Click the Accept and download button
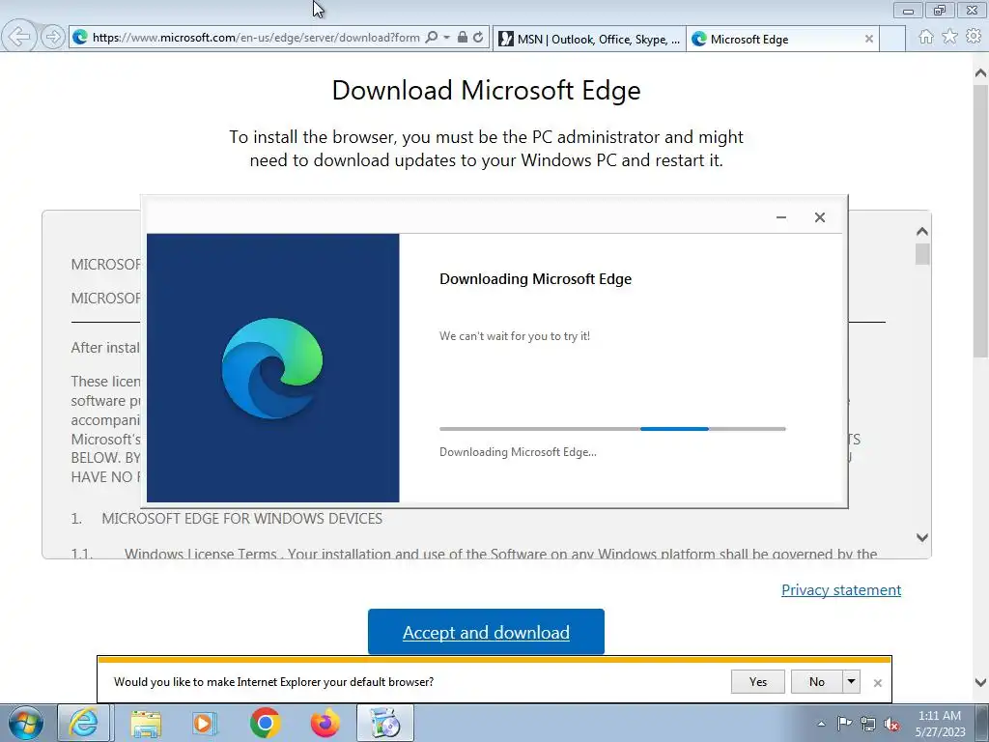Image resolution: width=989 pixels, height=742 pixels. (487, 632)
